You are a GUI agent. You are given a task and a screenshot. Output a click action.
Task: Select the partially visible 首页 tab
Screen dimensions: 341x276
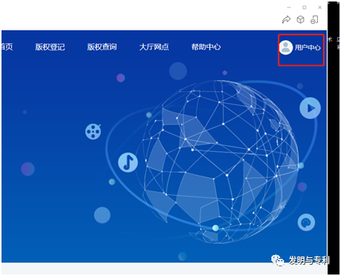coord(7,47)
